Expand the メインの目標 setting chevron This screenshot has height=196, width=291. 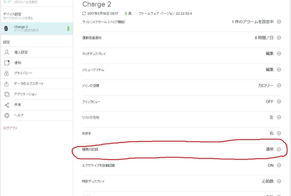[279, 85]
